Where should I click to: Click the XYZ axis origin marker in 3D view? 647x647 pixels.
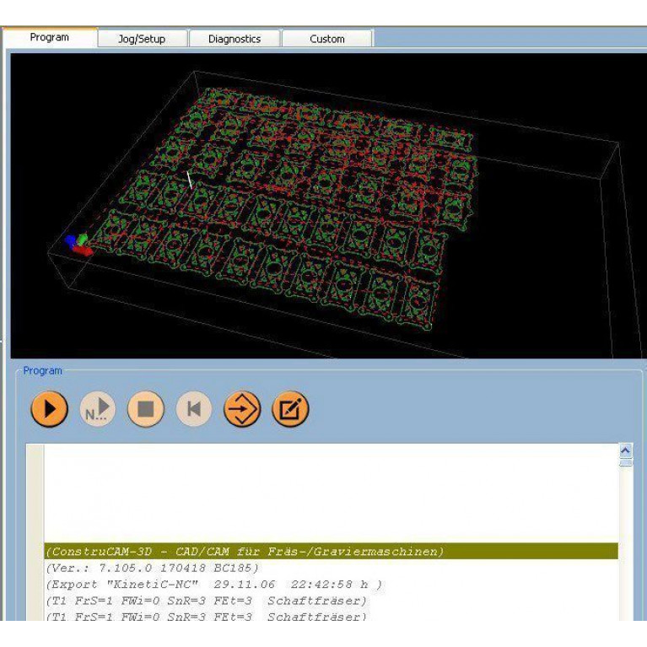pyautogui.click(x=78, y=243)
